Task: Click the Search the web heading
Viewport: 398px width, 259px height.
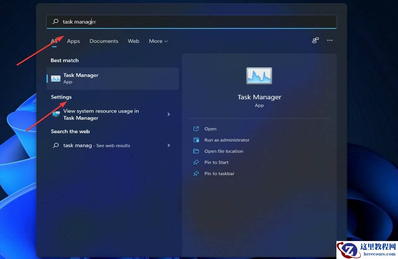Action: [x=70, y=132]
